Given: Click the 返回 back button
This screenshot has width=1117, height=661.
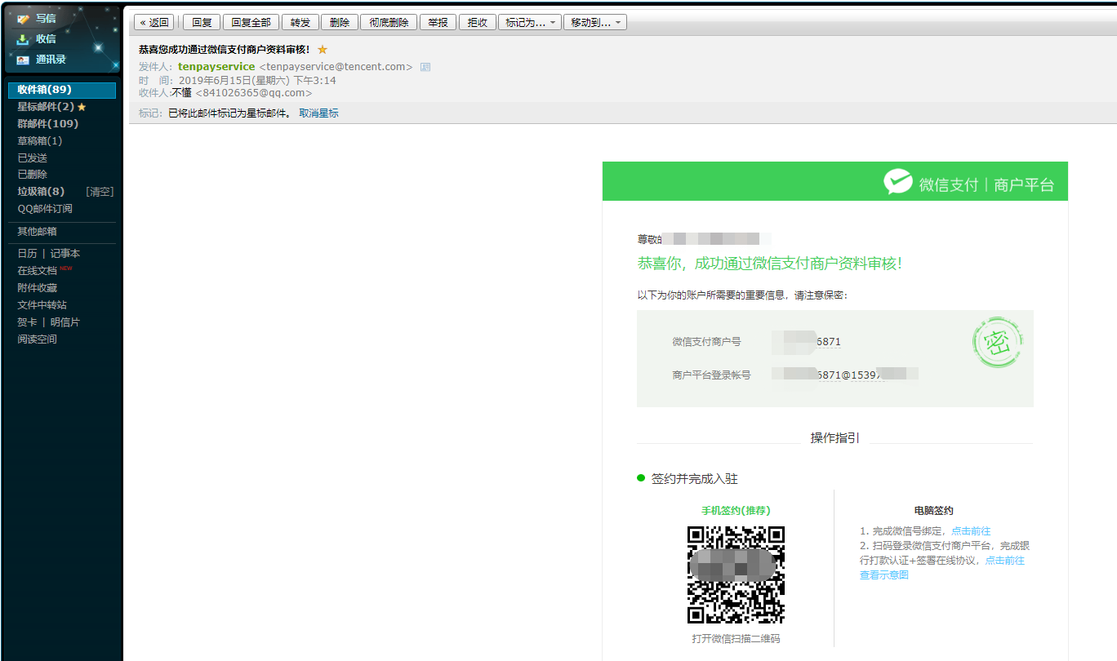Looking at the screenshot, I should [154, 23].
